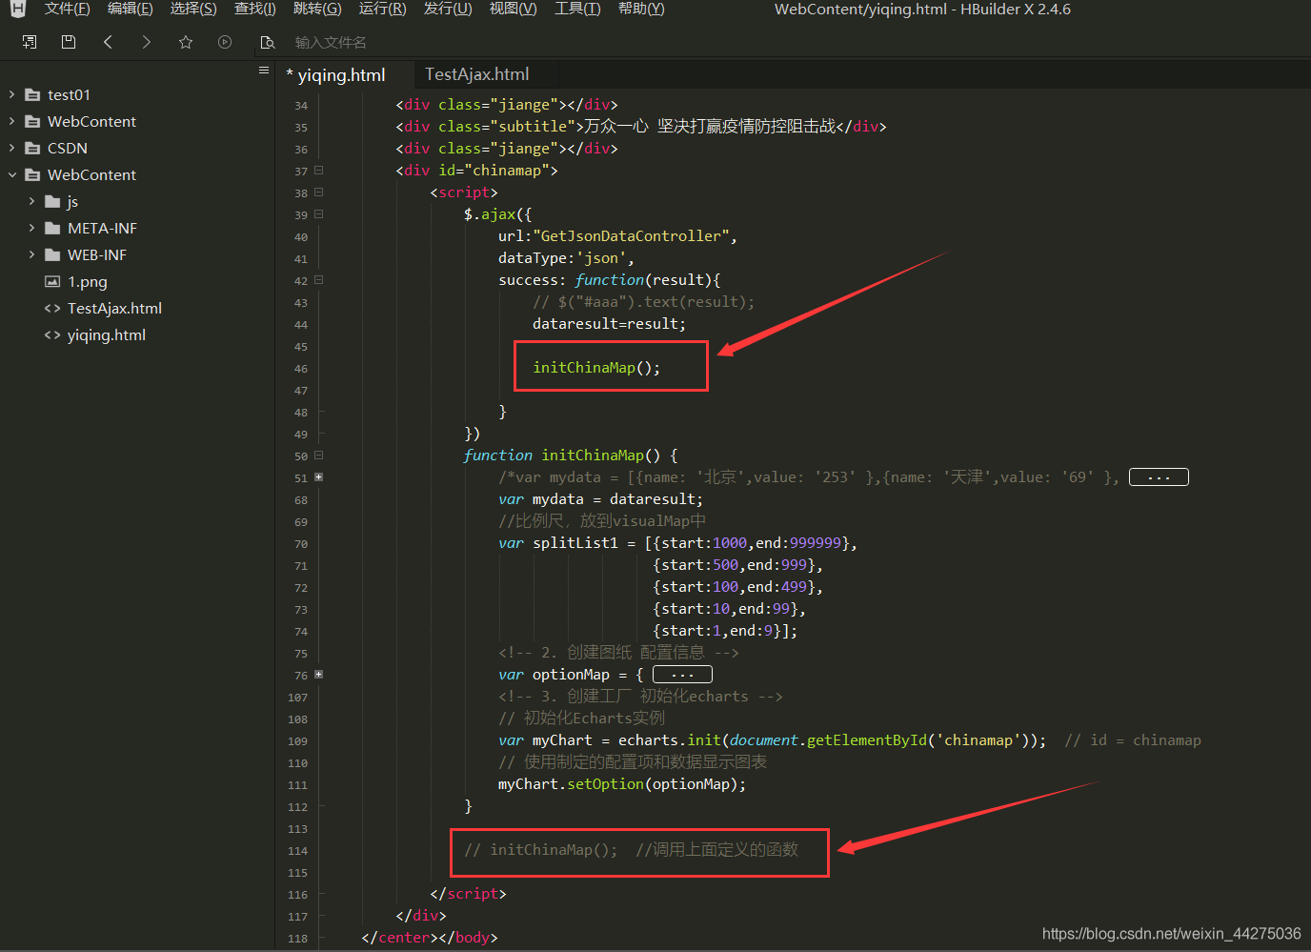Click the WEB-INF folder icon
Screen dimensions: 1311x952
[x=52, y=255]
